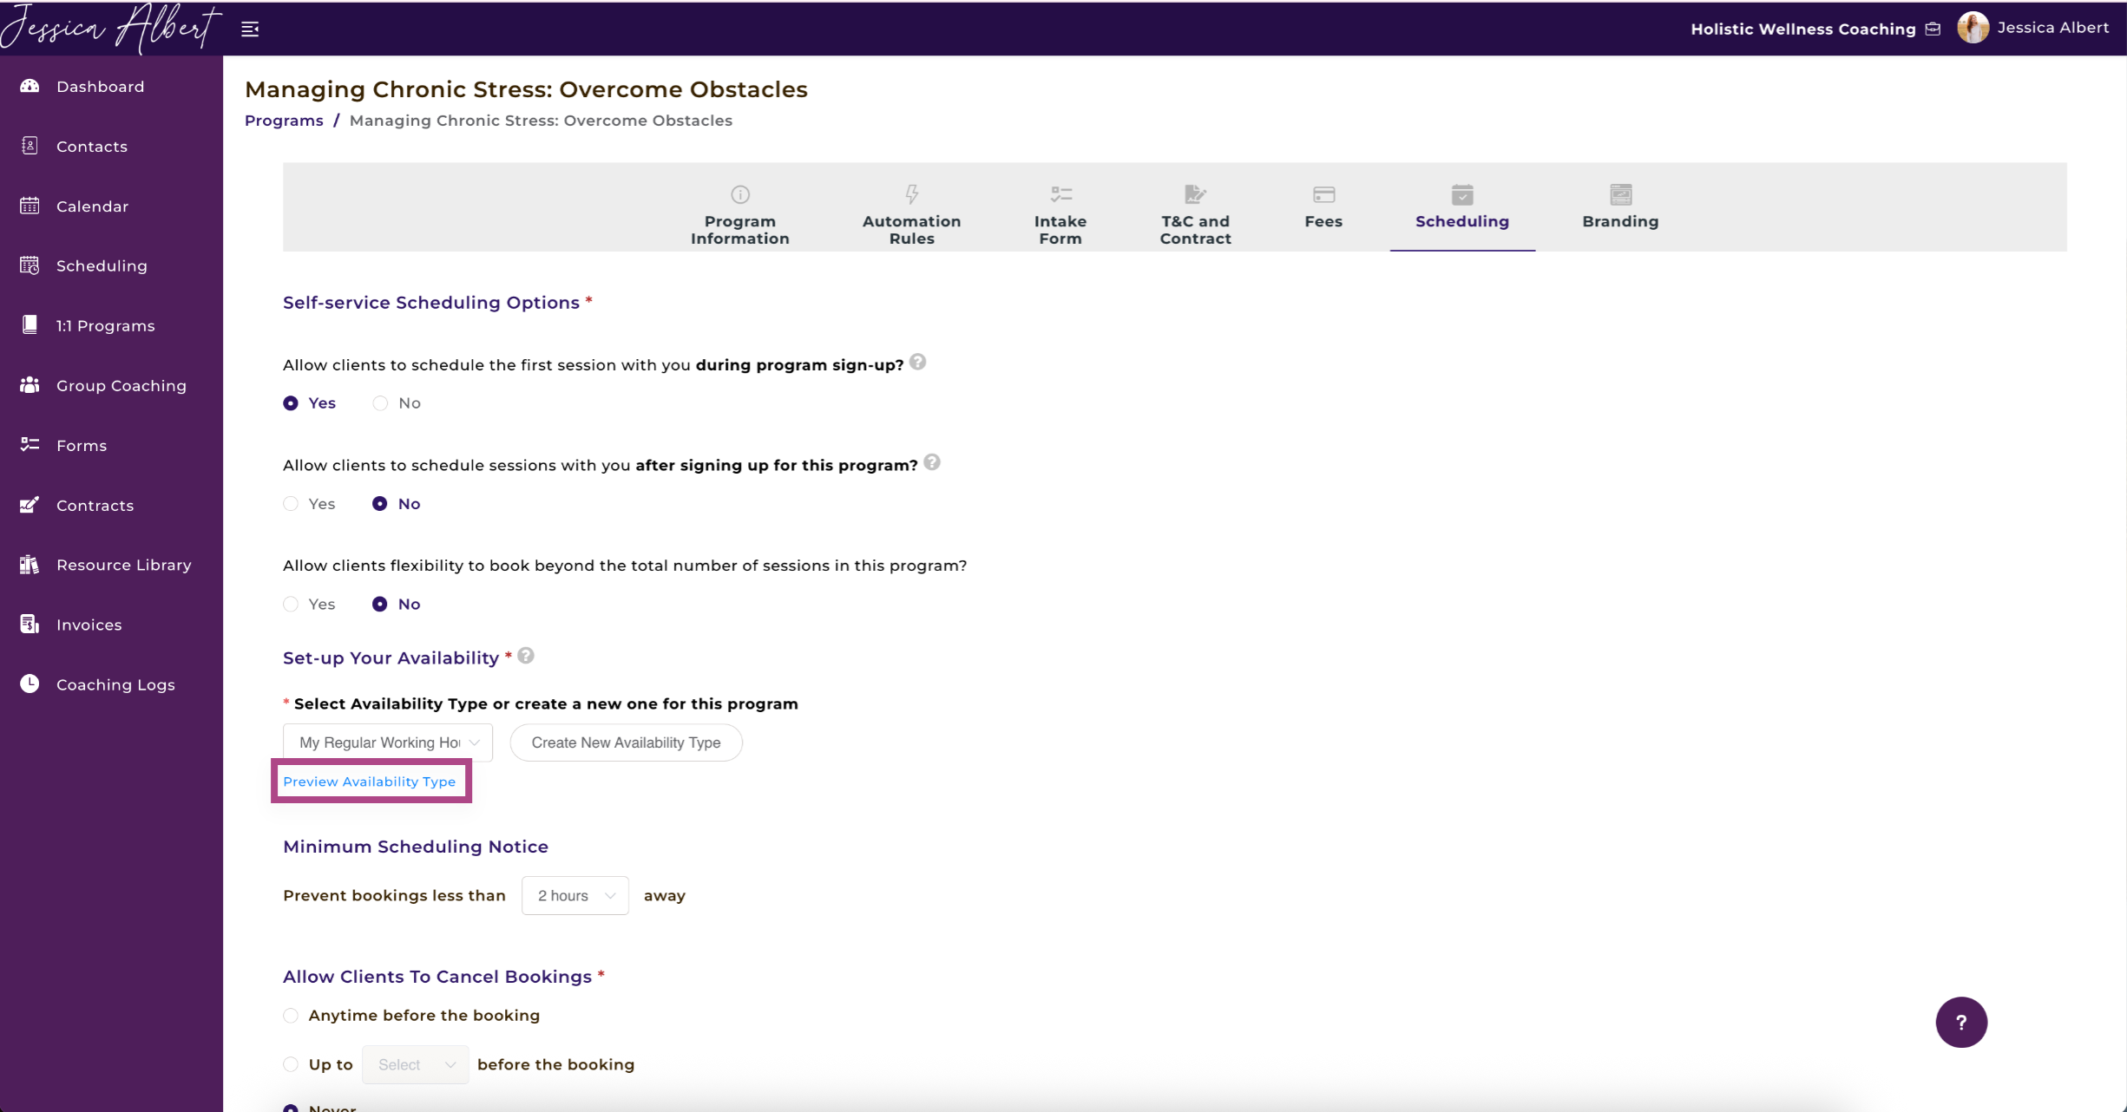Open Group Coaching menu label in sidebar
Image resolution: width=2127 pixels, height=1112 pixels.
pyautogui.click(x=121, y=385)
